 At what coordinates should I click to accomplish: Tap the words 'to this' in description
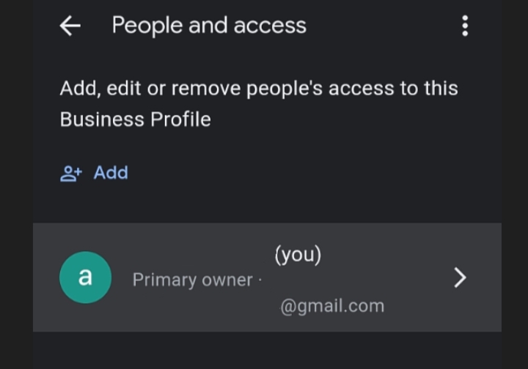[429, 89]
